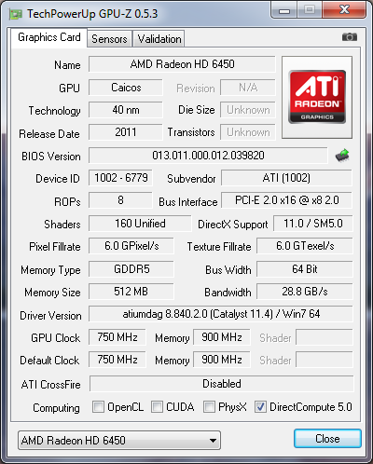
Task: Minimize the GPU-Z window
Action: pos(284,10)
